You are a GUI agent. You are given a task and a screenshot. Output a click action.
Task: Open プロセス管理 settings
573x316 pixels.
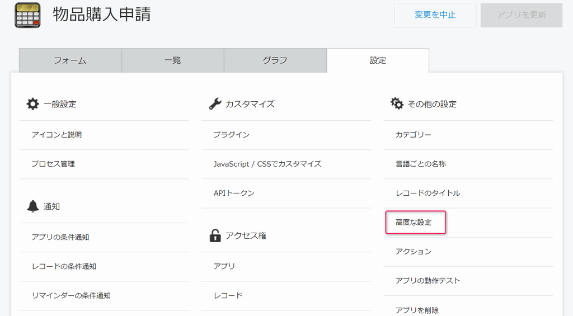53,164
